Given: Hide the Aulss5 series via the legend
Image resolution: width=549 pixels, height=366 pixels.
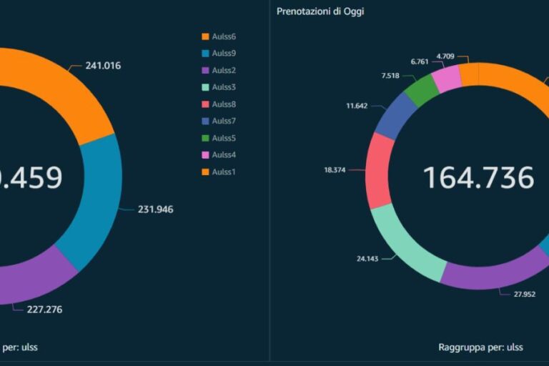Looking at the screenshot, I should 223,138.
